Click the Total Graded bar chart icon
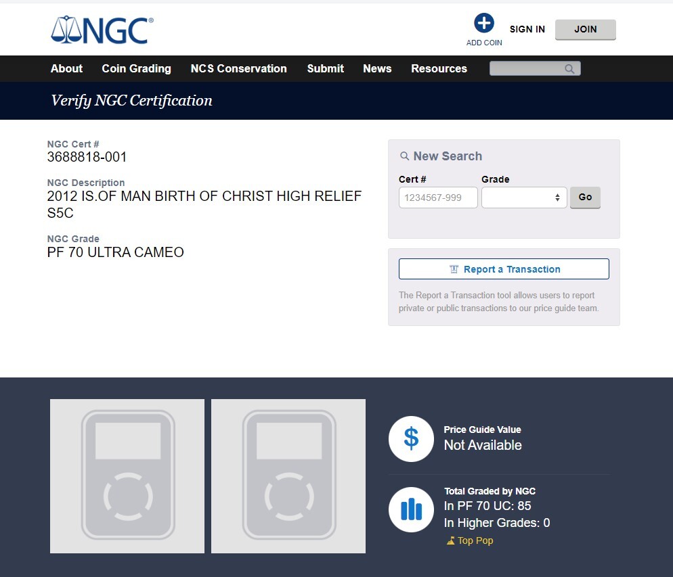 click(411, 509)
